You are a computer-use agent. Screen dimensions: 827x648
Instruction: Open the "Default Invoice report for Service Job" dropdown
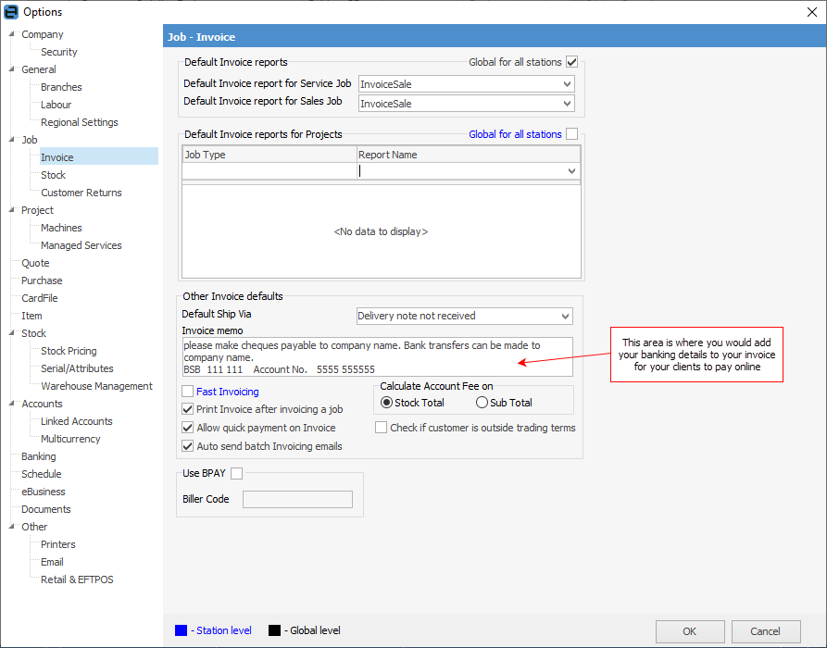[566, 83]
